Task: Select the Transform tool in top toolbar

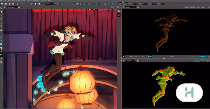Action: click(x=62, y=4)
